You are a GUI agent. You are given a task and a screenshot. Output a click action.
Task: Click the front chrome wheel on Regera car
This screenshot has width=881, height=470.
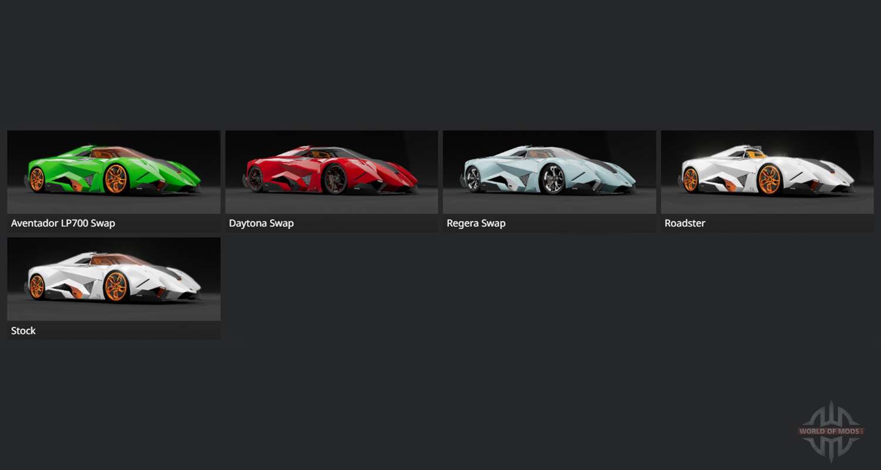(x=552, y=179)
